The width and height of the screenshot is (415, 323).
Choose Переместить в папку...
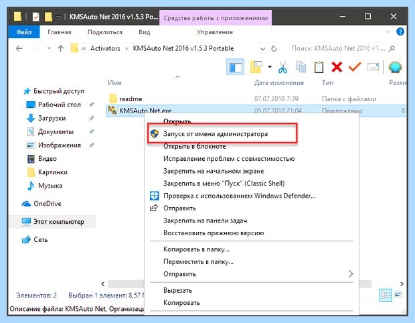point(198,262)
